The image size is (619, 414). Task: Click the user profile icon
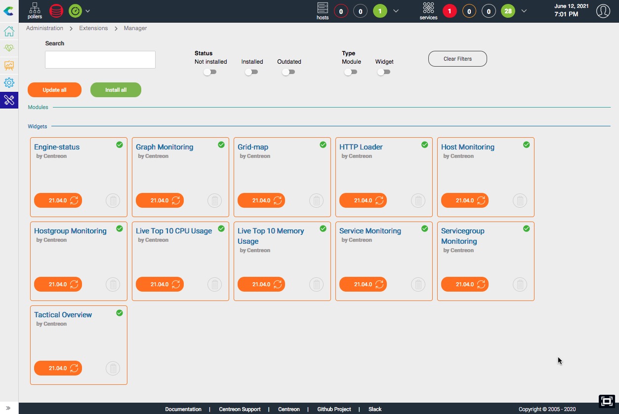point(603,11)
